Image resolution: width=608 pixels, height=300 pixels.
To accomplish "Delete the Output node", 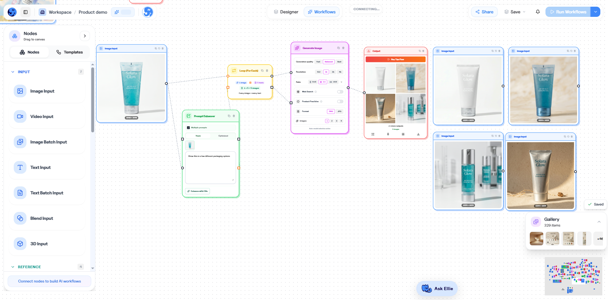I will click(423, 51).
